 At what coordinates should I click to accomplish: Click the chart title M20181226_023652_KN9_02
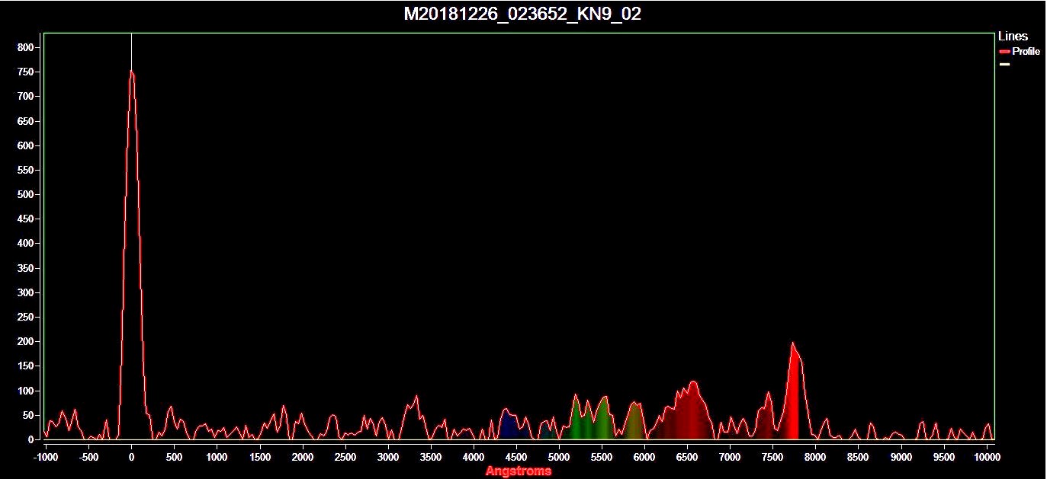coord(522,14)
